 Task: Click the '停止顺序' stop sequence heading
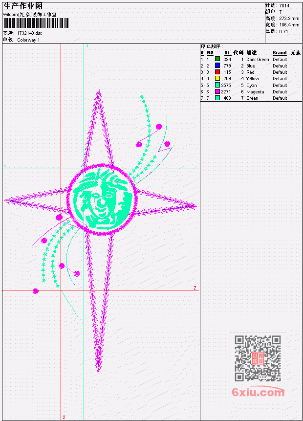click(212, 46)
